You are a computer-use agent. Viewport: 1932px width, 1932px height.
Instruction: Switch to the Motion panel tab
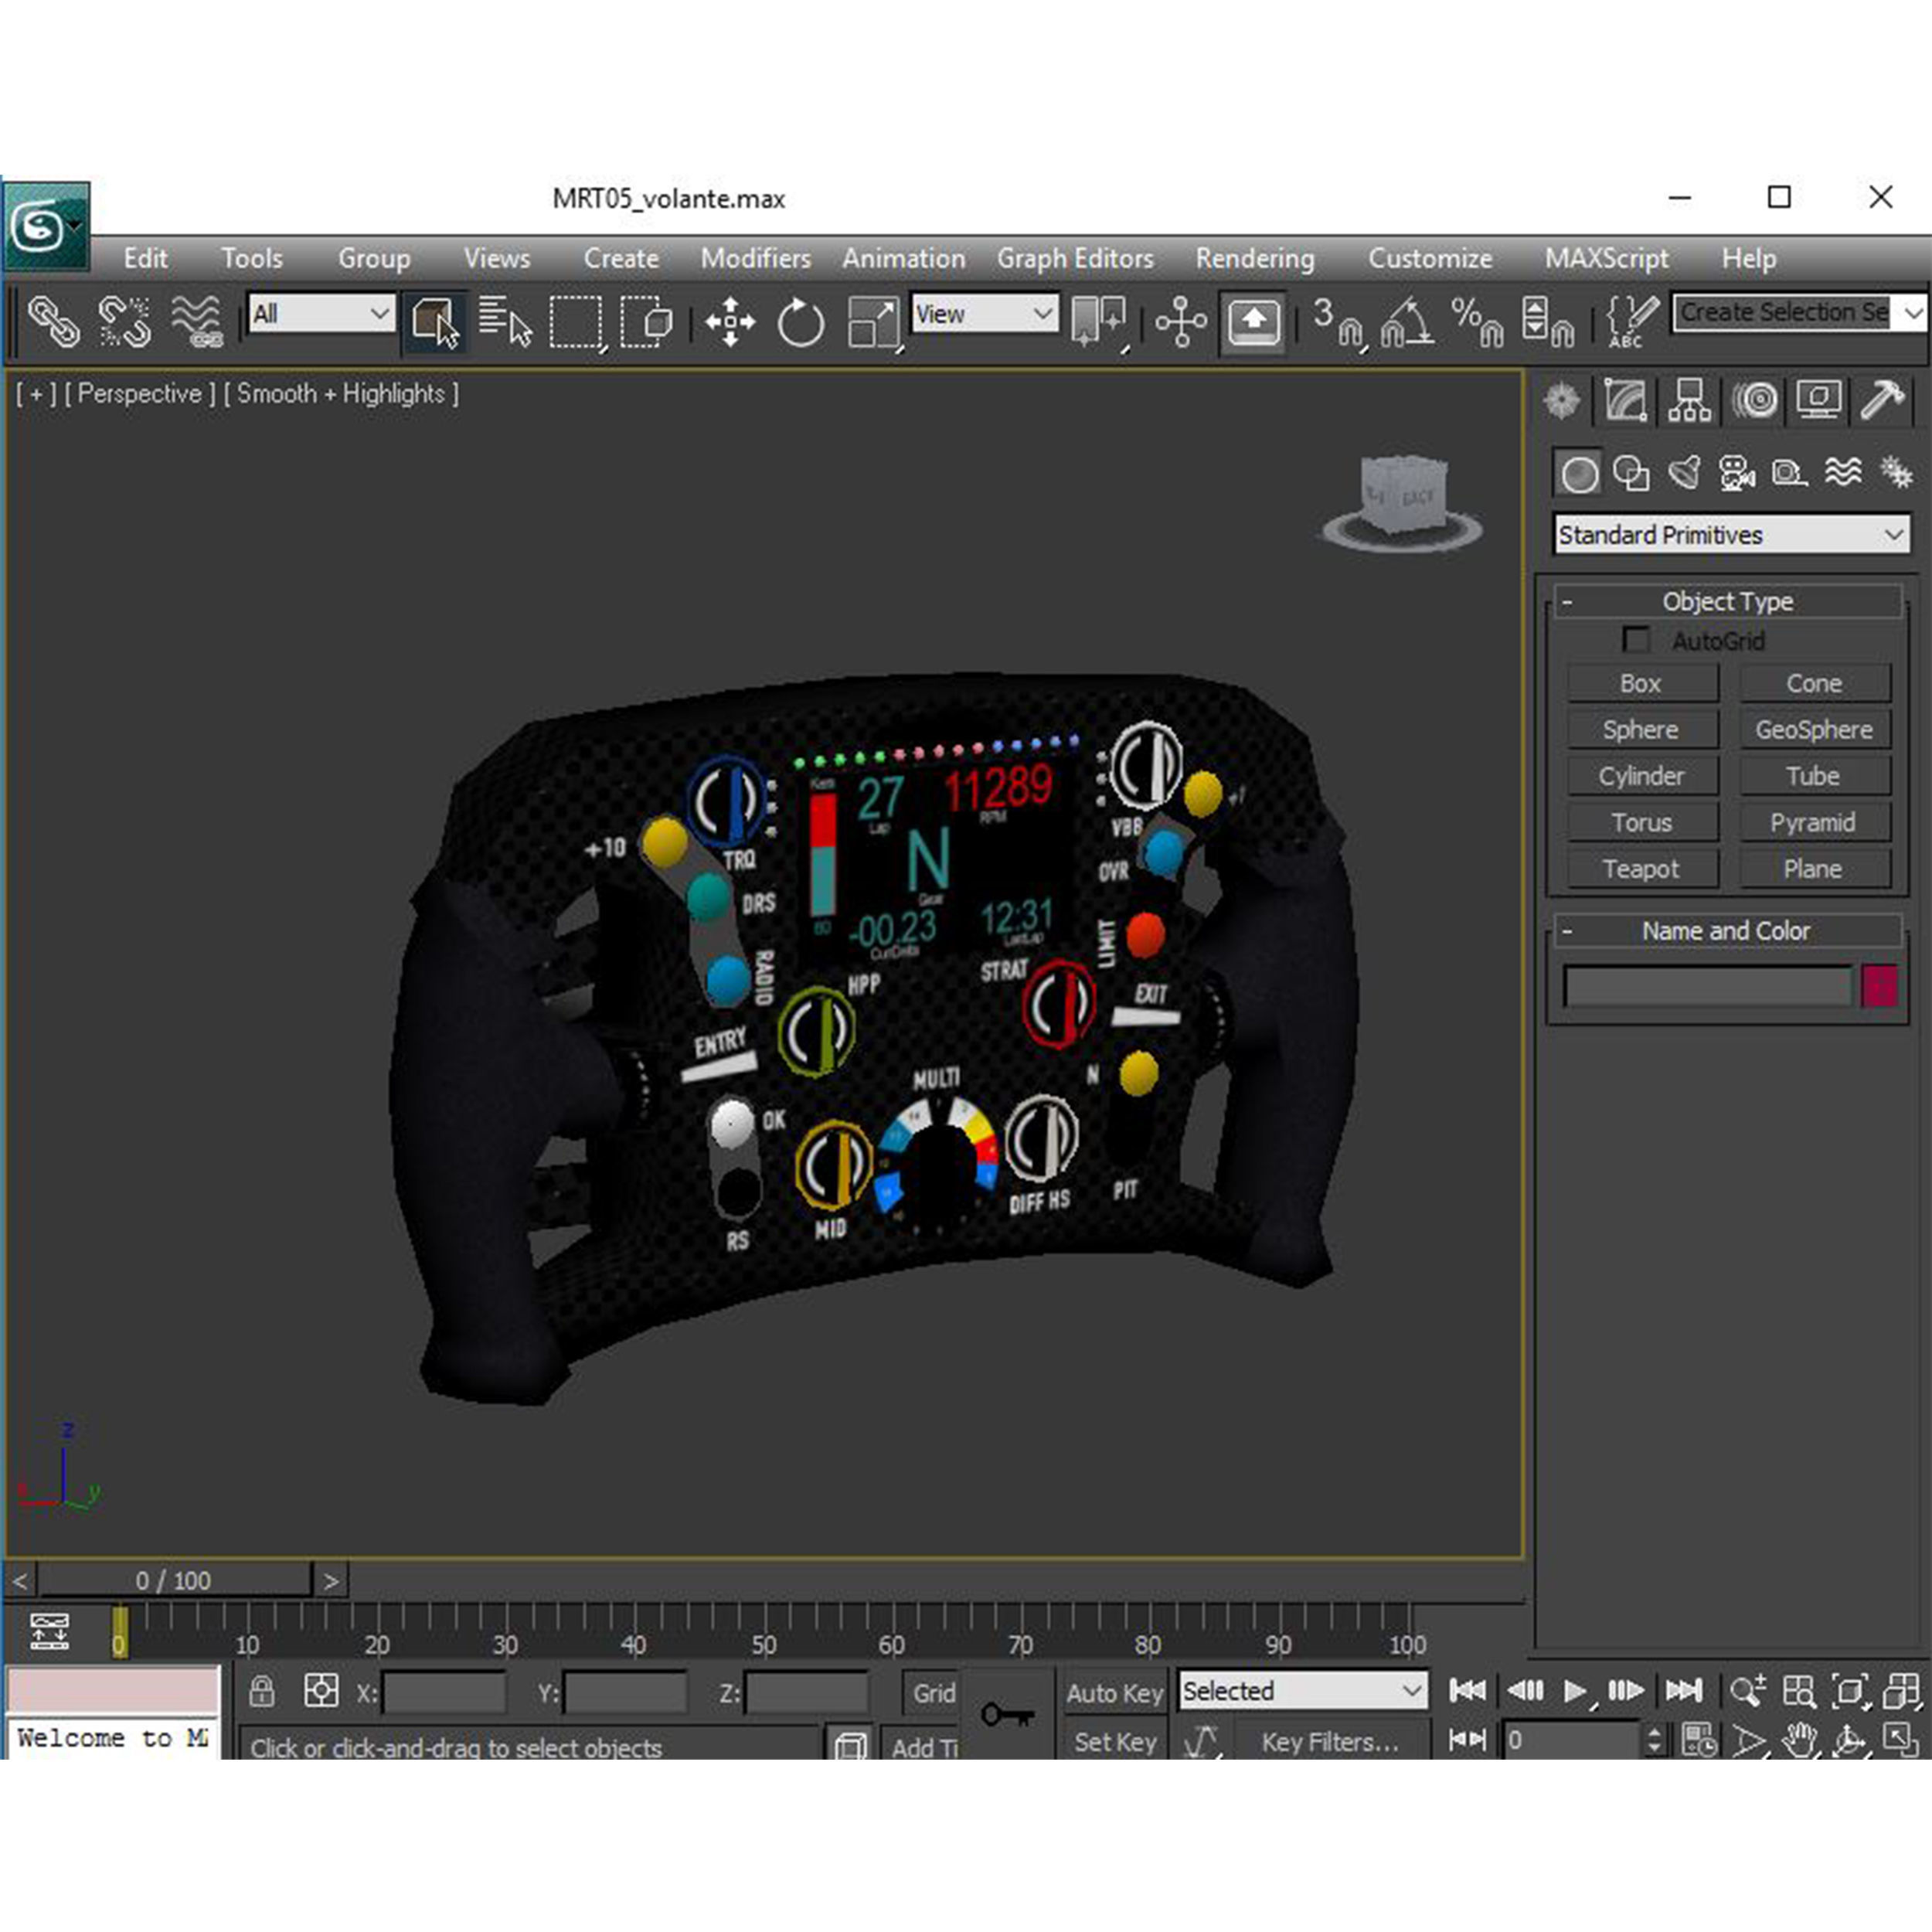coord(1755,401)
